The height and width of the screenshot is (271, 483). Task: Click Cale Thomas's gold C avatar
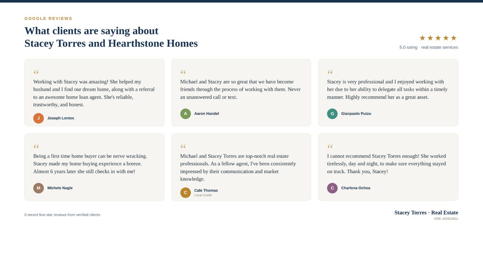pos(185,193)
